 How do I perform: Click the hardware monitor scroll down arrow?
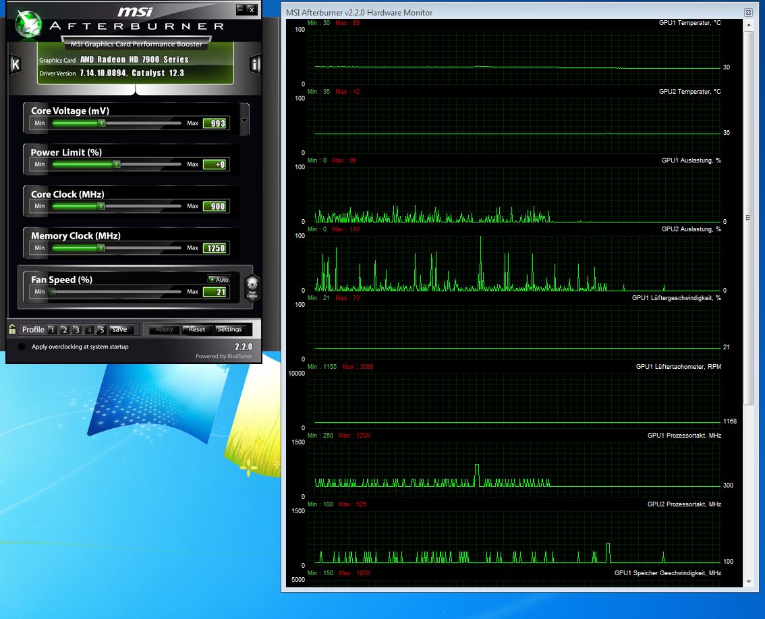(x=749, y=581)
